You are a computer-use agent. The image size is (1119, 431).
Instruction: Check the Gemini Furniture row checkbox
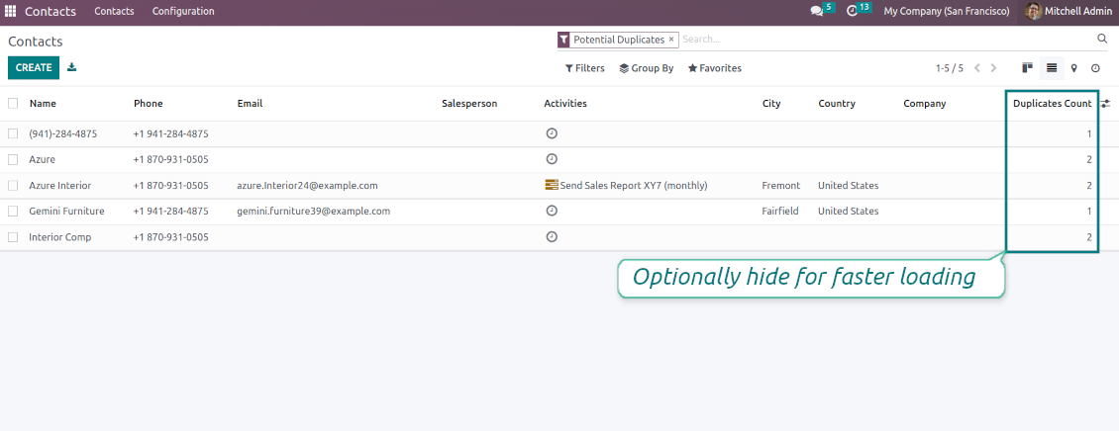point(13,211)
